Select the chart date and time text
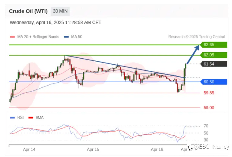This screenshot has width=232, height=157. [x=55, y=22]
